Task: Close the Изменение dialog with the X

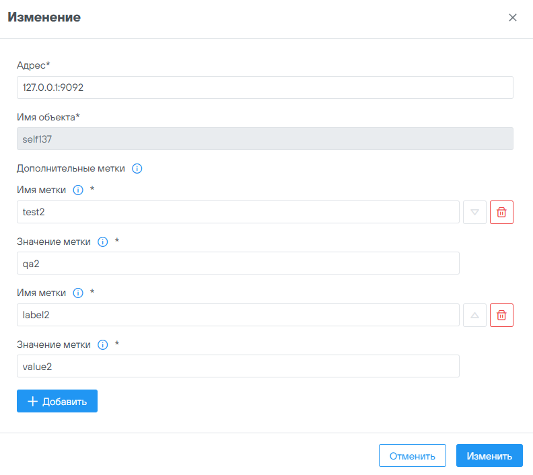Action: (513, 17)
